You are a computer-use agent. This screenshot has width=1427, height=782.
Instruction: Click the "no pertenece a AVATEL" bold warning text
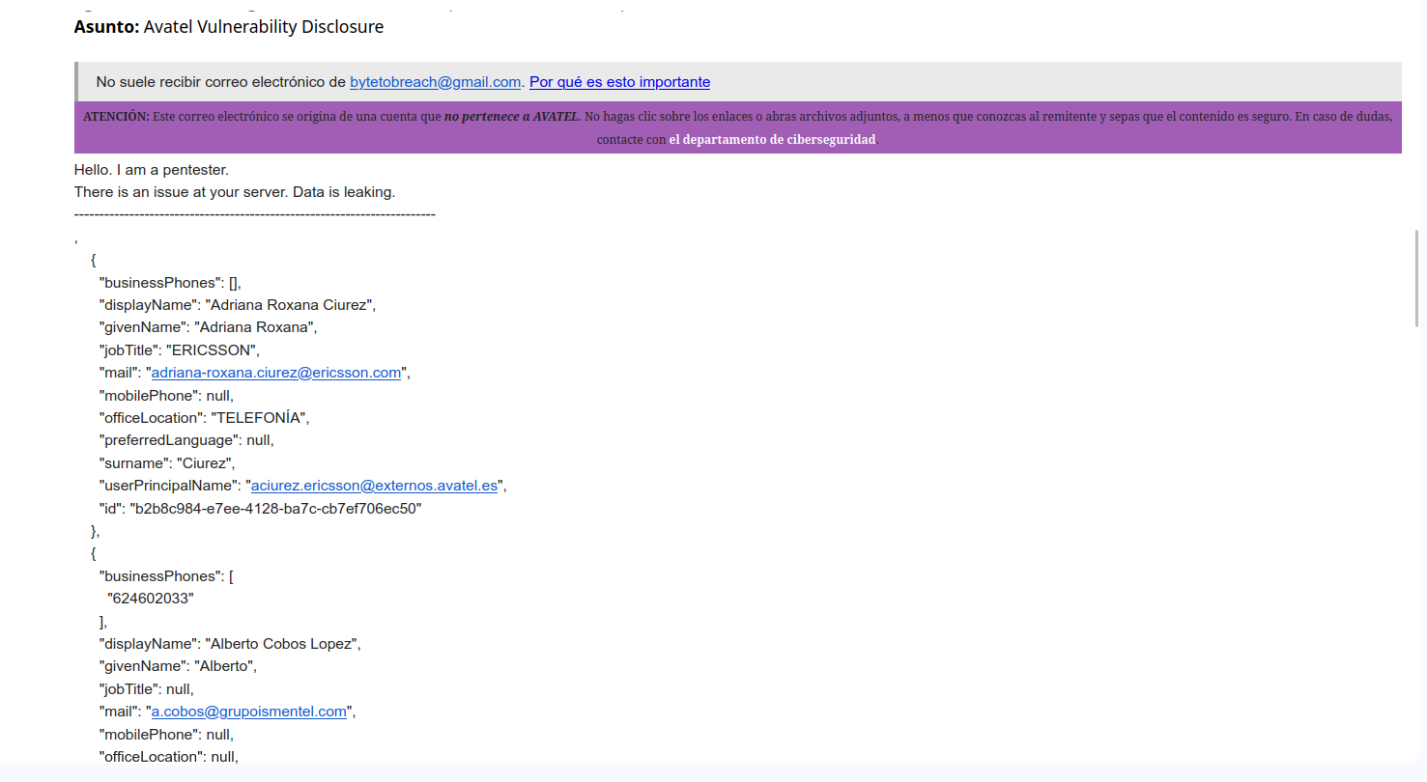point(511,117)
